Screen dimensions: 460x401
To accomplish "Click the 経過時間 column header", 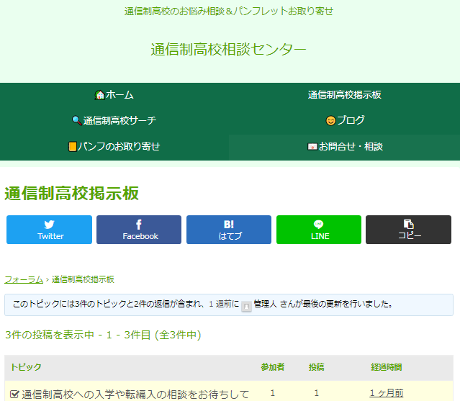I will (x=387, y=367).
